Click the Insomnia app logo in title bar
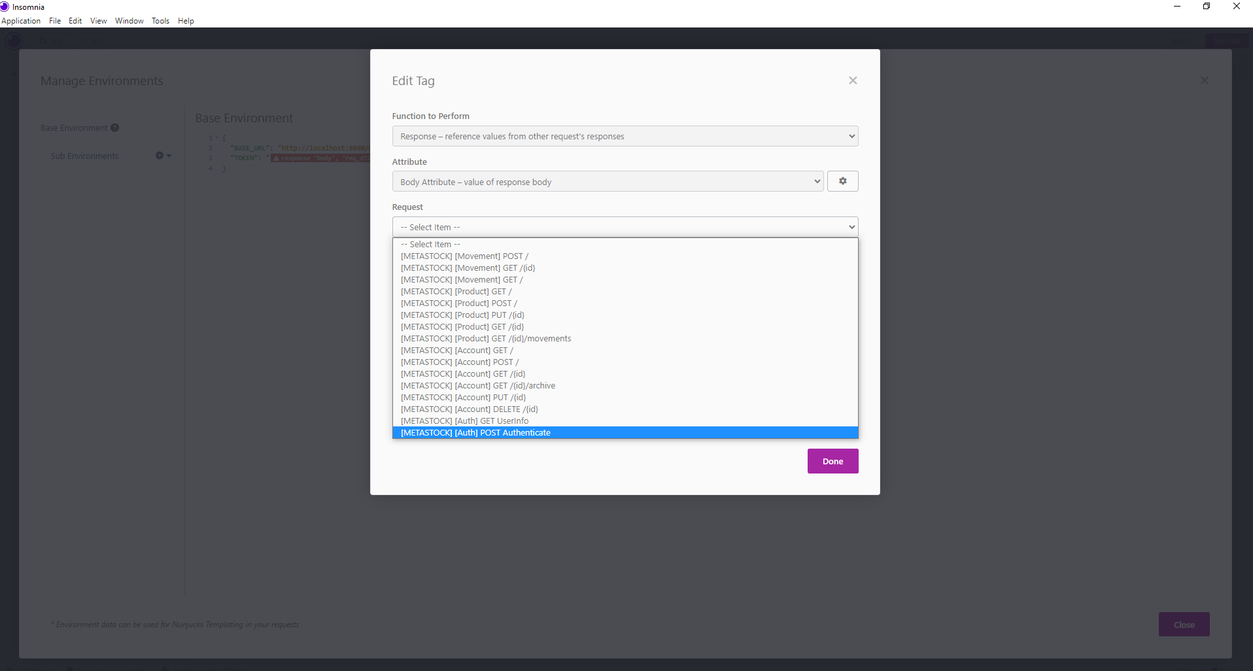Image resolution: width=1253 pixels, height=671 pixels. tap(5, 7)
